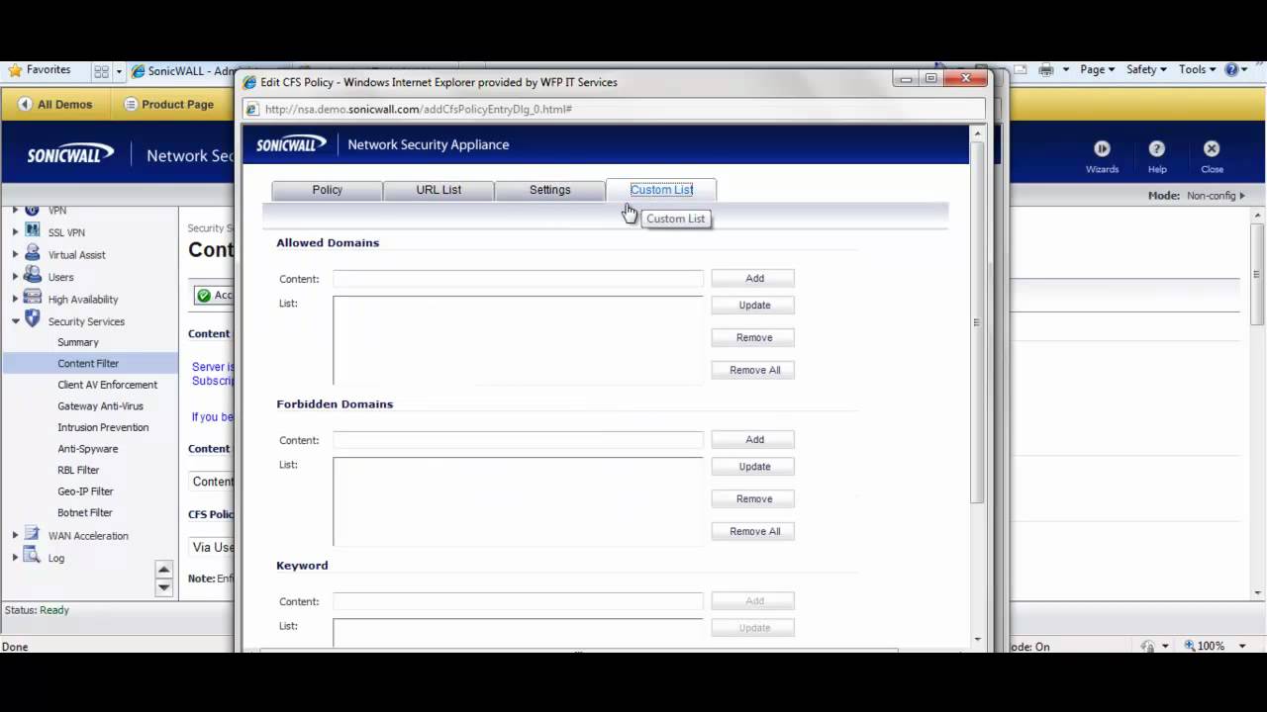Image resolution: width=1267 pixels, height=712 pixels.
Task: Open Gateway Anti-Virus page
Action: point(100,406)
